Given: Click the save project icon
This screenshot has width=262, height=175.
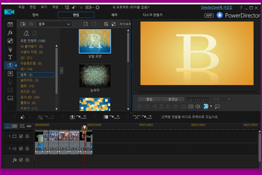Looking at the screenshot, I should coord(67,7).
